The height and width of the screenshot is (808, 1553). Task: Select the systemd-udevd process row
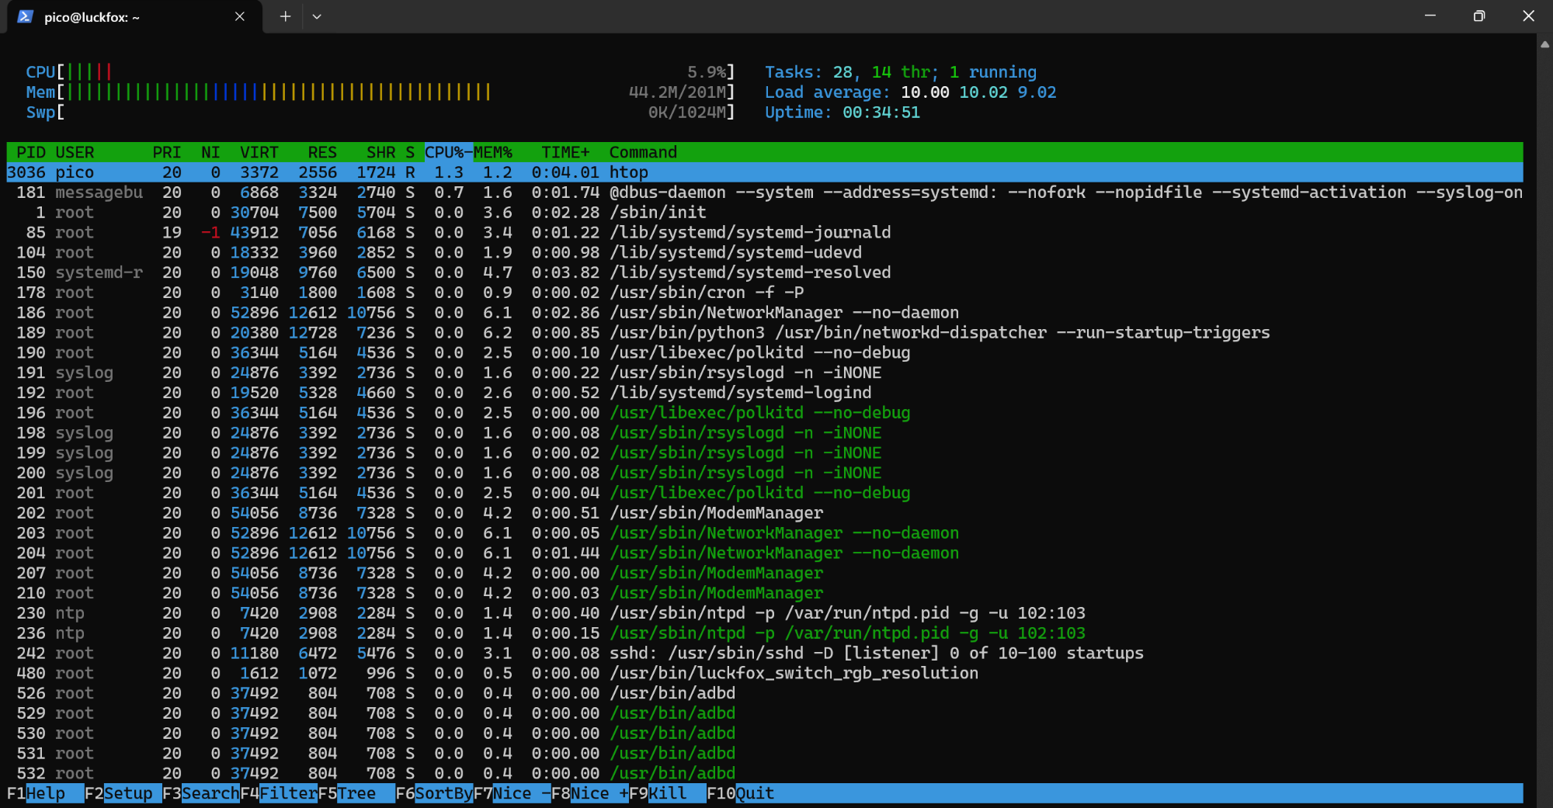point(765,252)
